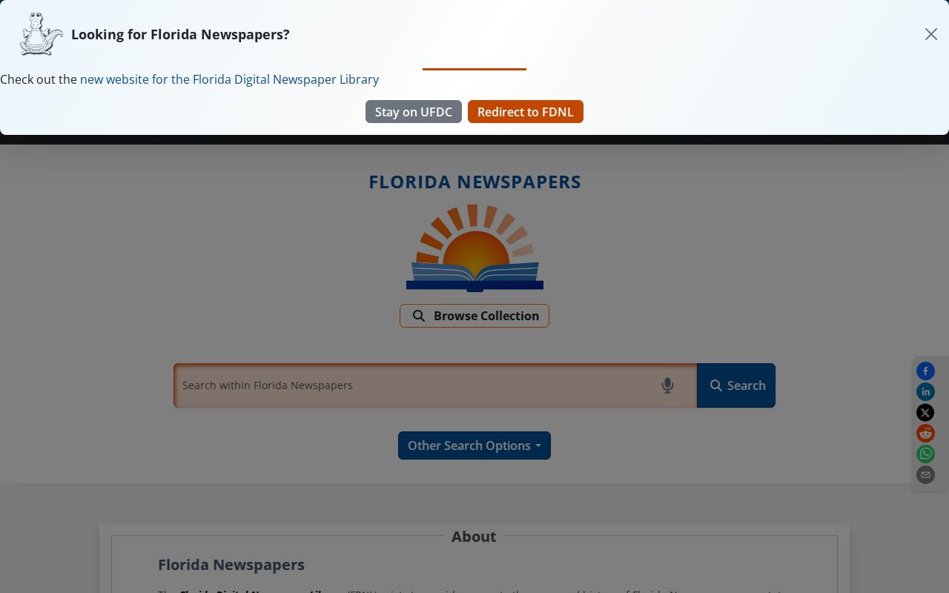Click the 'Looking for Florida Newspapers?' heading
This screenshot has width=949, height=593.
click(180, 34)
